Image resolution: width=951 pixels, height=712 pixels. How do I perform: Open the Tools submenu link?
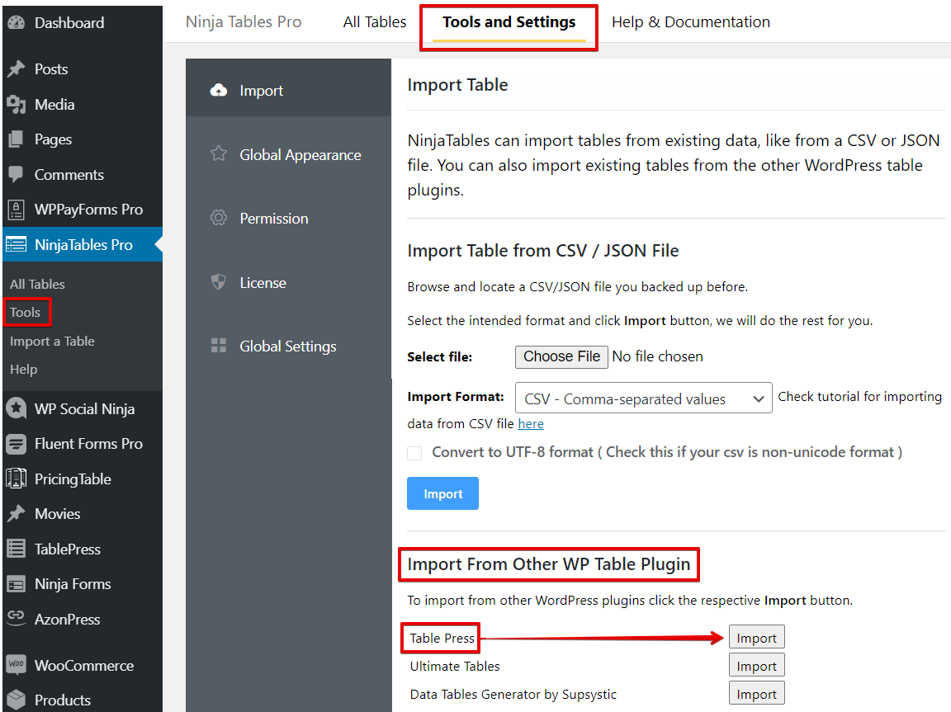[25, 313]
